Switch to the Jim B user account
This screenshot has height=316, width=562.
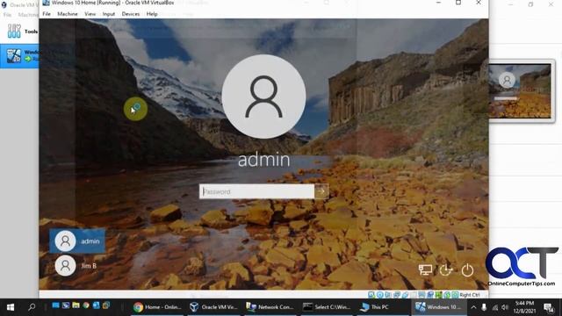(x=77, y=265)
